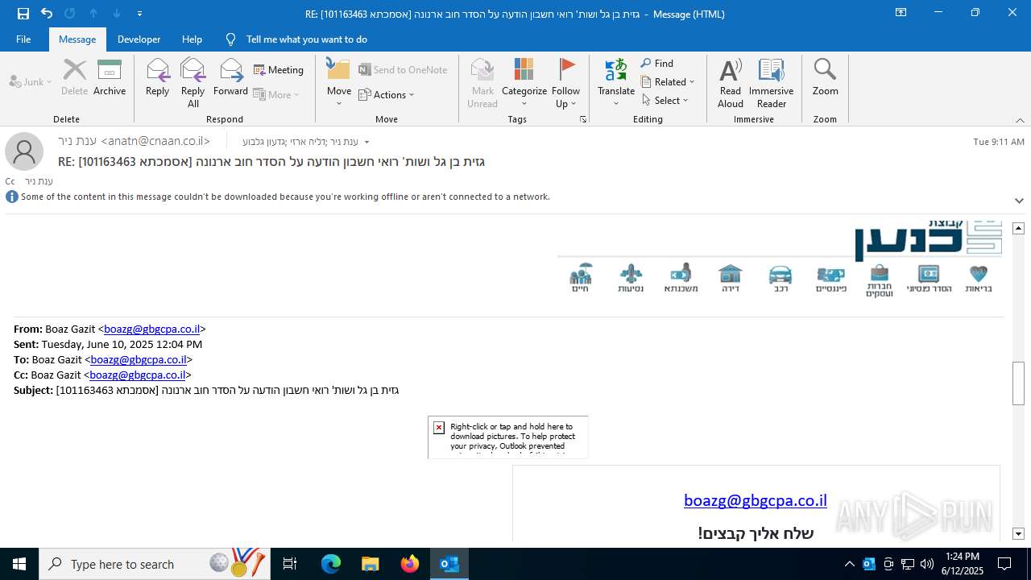Collapse the ribbon with the chevron
The width and height of the screenshot is (1031, 580).
coord(1020,120)
